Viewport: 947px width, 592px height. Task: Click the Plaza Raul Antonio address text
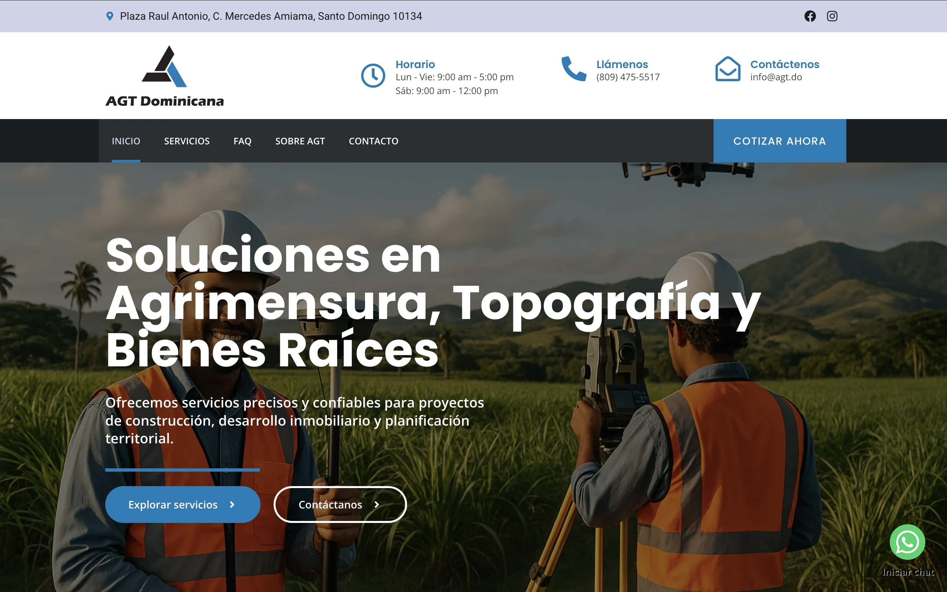pyautogui.click(x=271, y=16)
